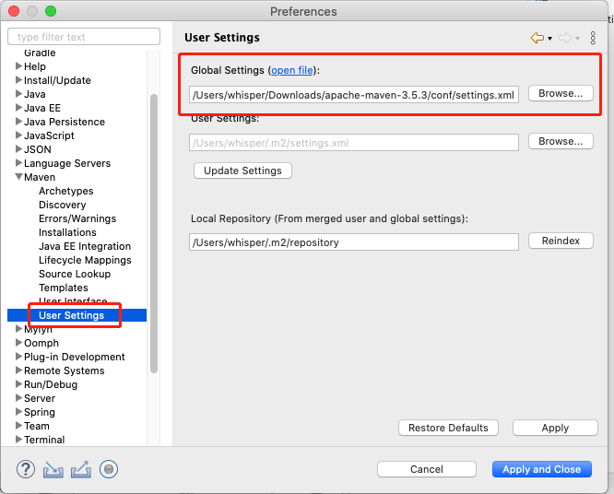The image size is (614, 494).
Task: Open the three-dot view menu icon
Action: coord(593,38)
